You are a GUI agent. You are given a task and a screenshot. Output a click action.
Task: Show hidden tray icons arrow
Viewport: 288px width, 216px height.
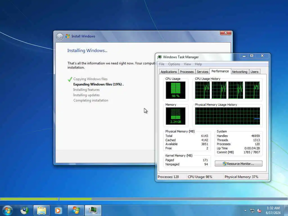click(x=245, y=210)
